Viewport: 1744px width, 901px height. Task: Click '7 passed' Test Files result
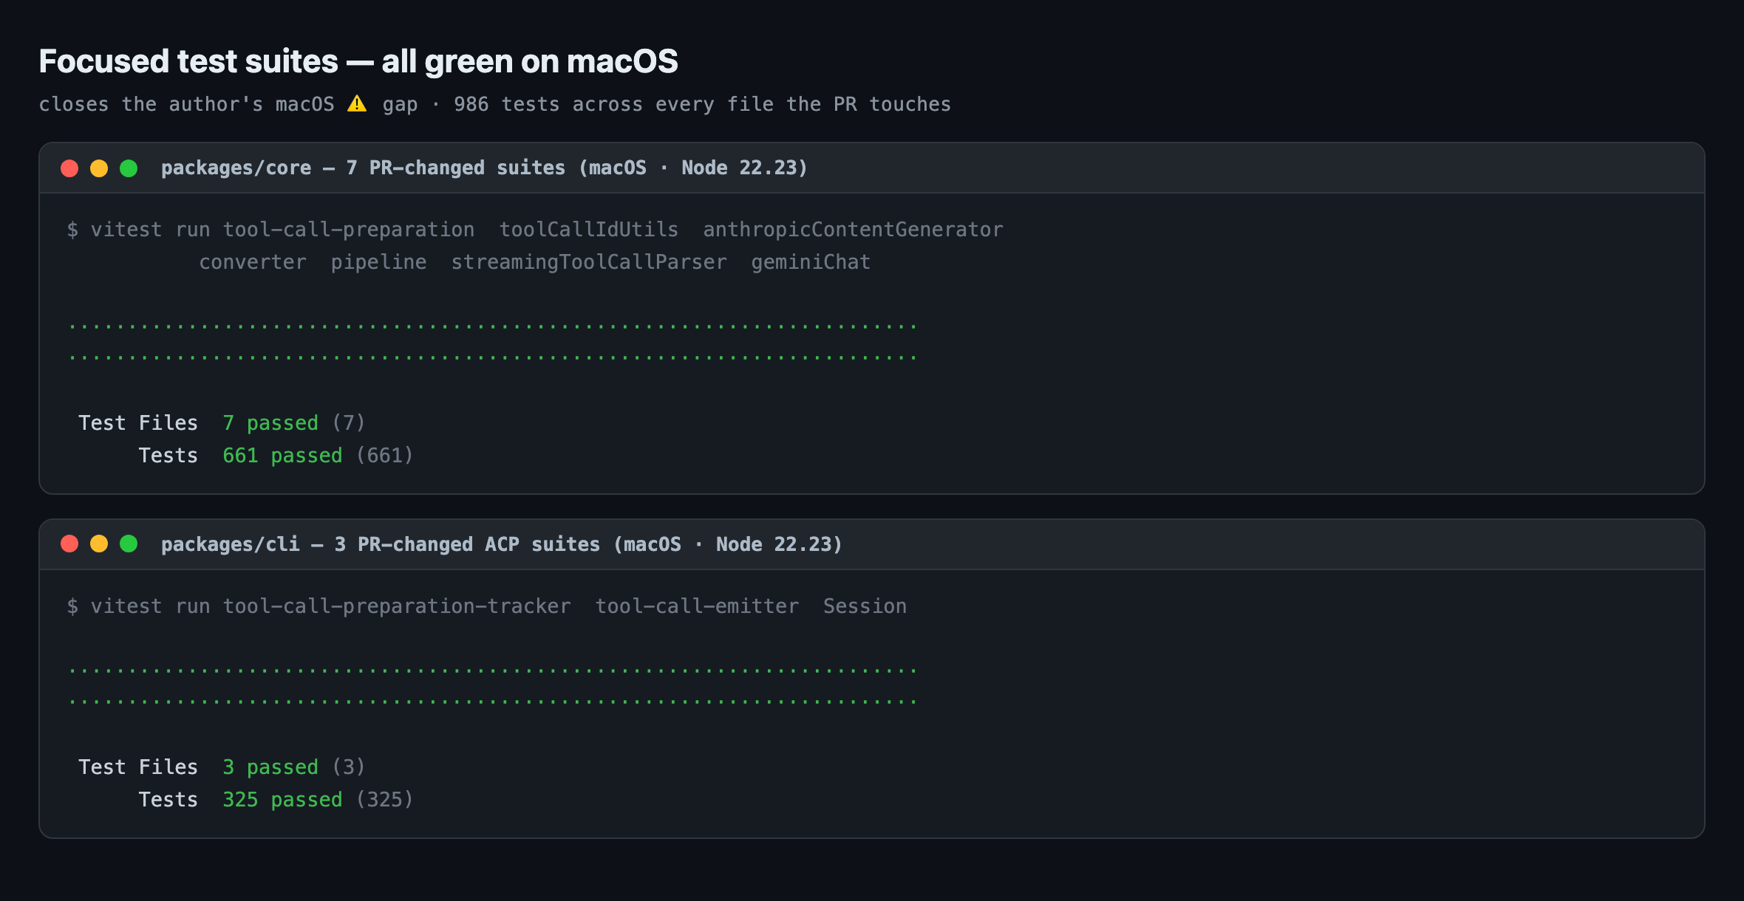coord(270,423)
